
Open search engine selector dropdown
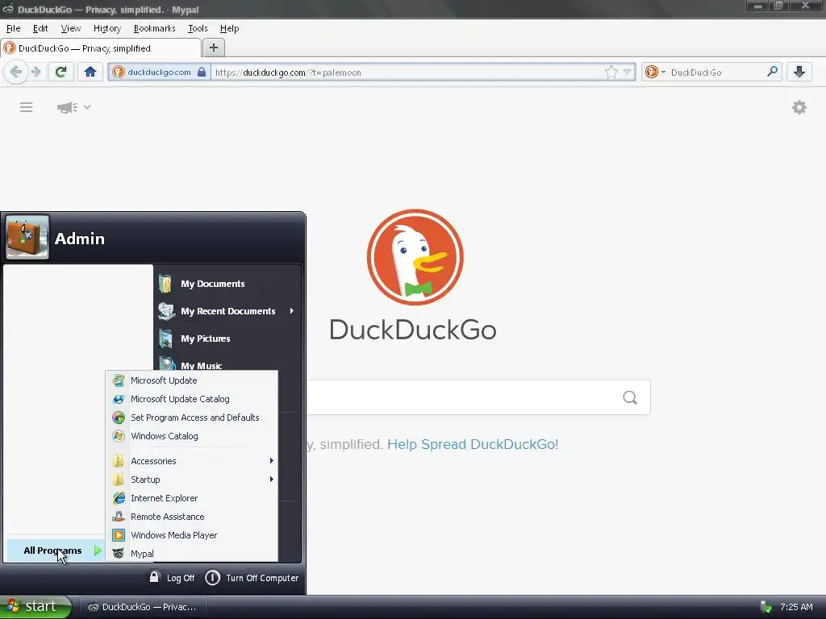(x=655, y=72)
